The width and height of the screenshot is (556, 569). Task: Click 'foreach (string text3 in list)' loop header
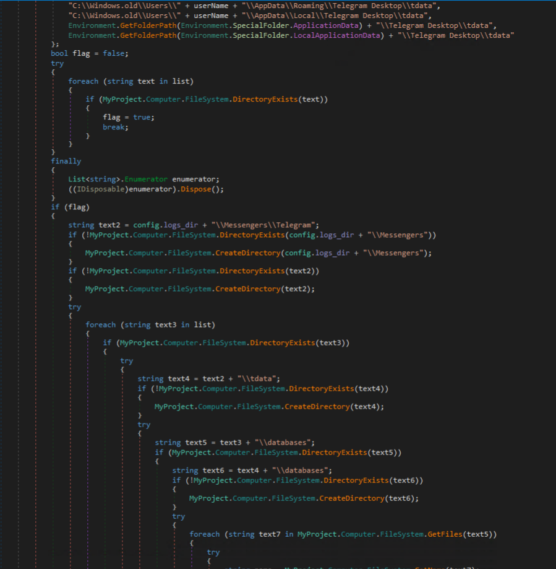(150, 325)
